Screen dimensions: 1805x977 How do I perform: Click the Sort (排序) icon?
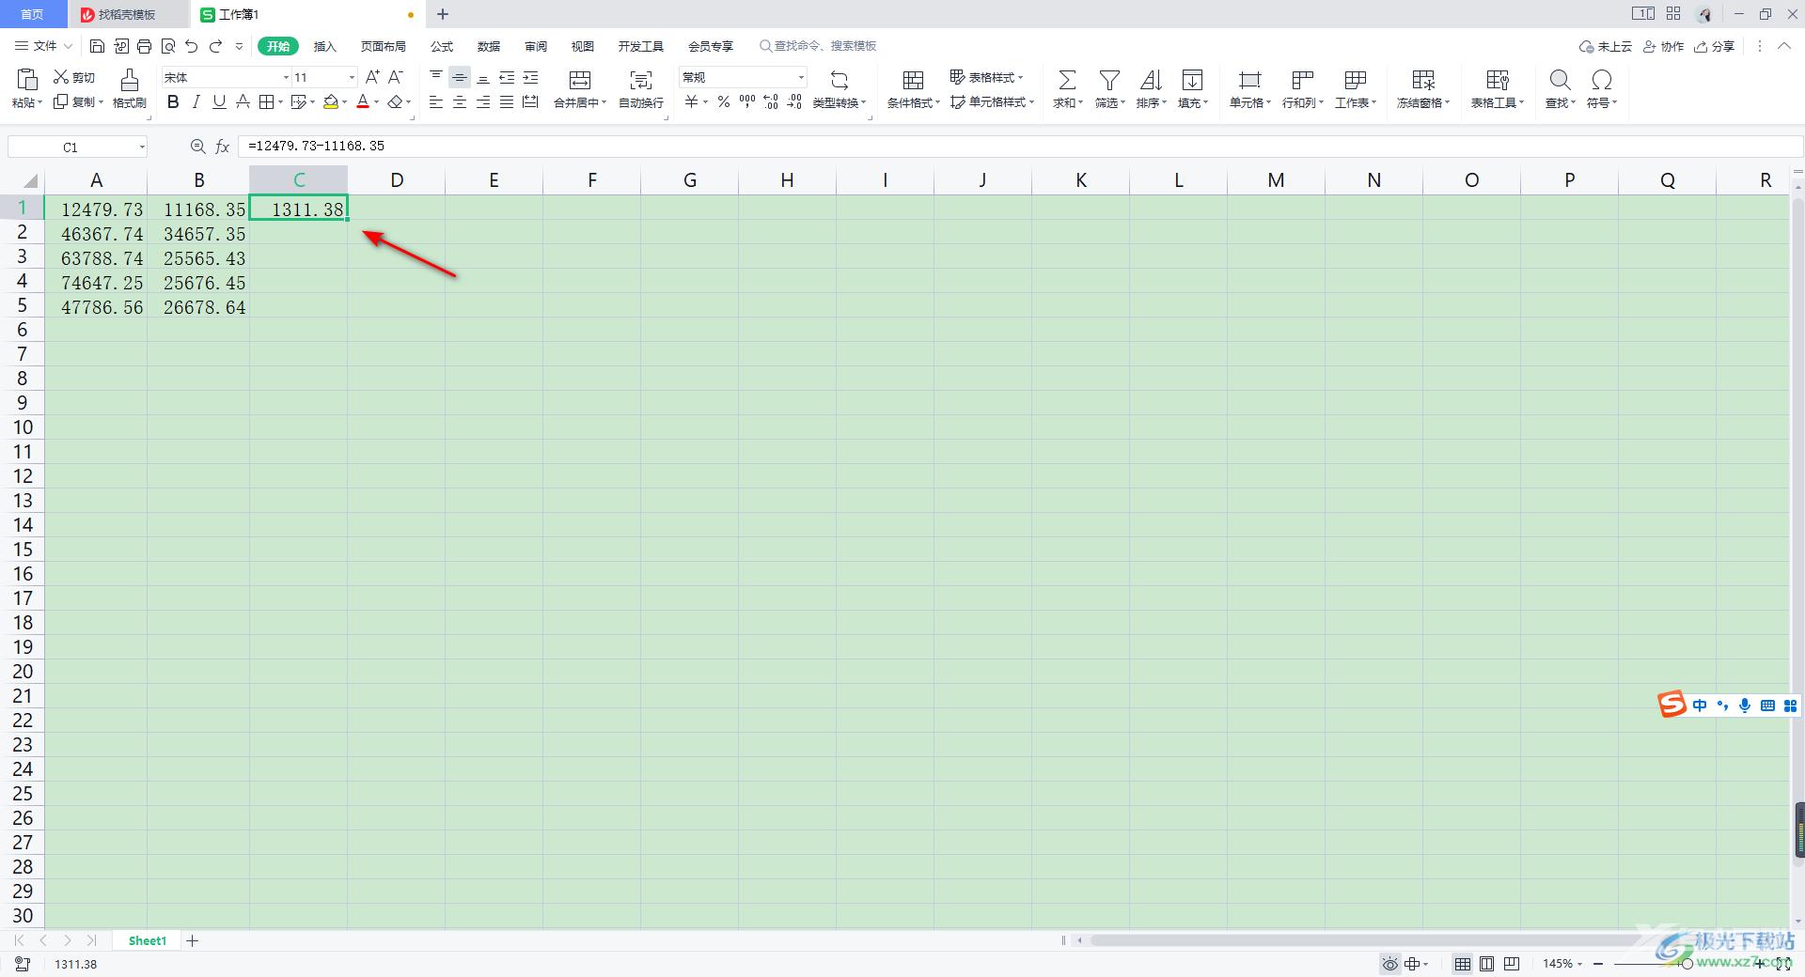[1151, 80]
